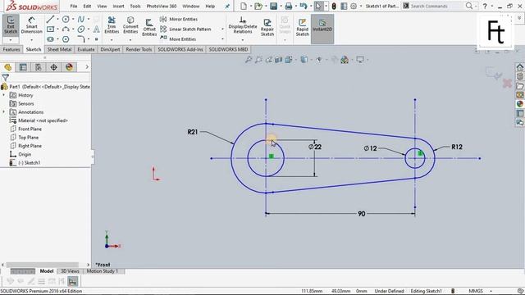
Task: Select the Ellipse sketch tool
Action: 81,29
